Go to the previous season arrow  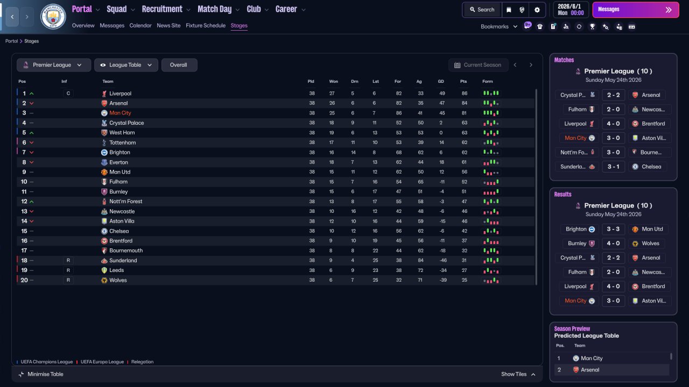pyautogui.click(x=515, y=65)
